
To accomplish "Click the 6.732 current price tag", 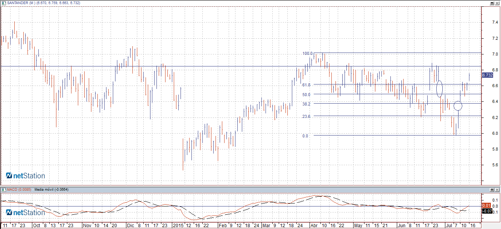I will pos(487,75).
